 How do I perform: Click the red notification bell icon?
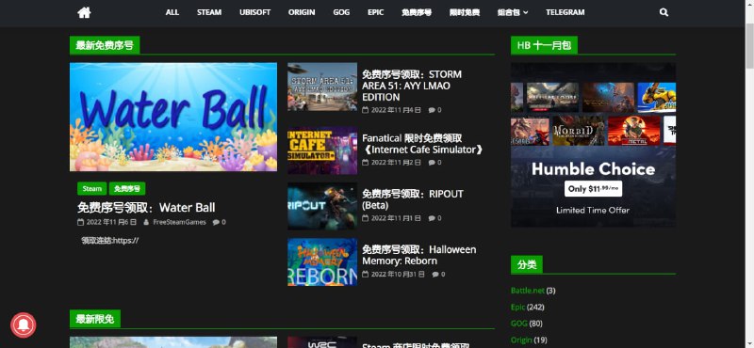click(x=23, y=325)
